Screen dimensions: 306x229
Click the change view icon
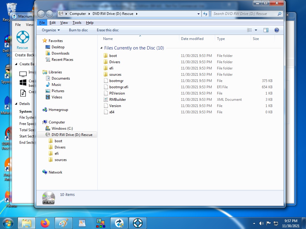tap(250, 30)
